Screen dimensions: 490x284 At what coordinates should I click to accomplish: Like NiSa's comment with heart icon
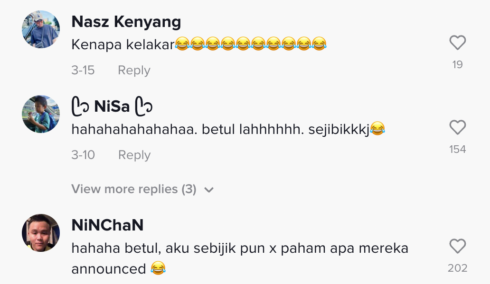click(457, 128)
